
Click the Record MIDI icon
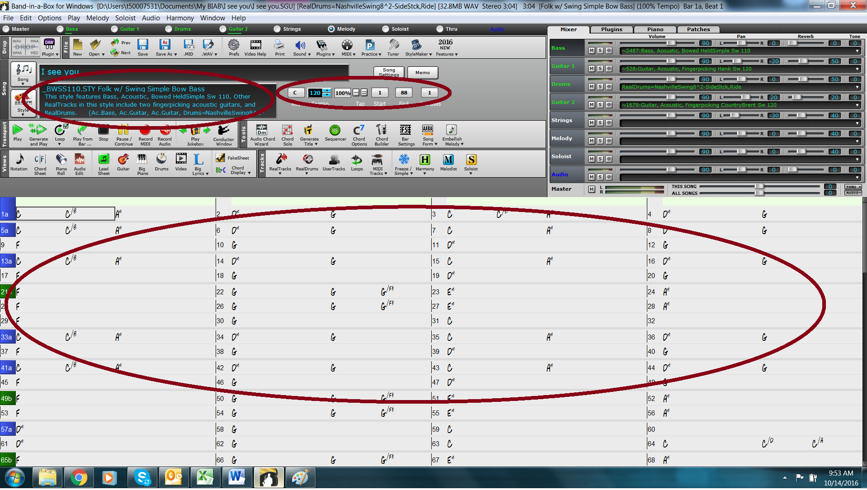click(145, 135)
